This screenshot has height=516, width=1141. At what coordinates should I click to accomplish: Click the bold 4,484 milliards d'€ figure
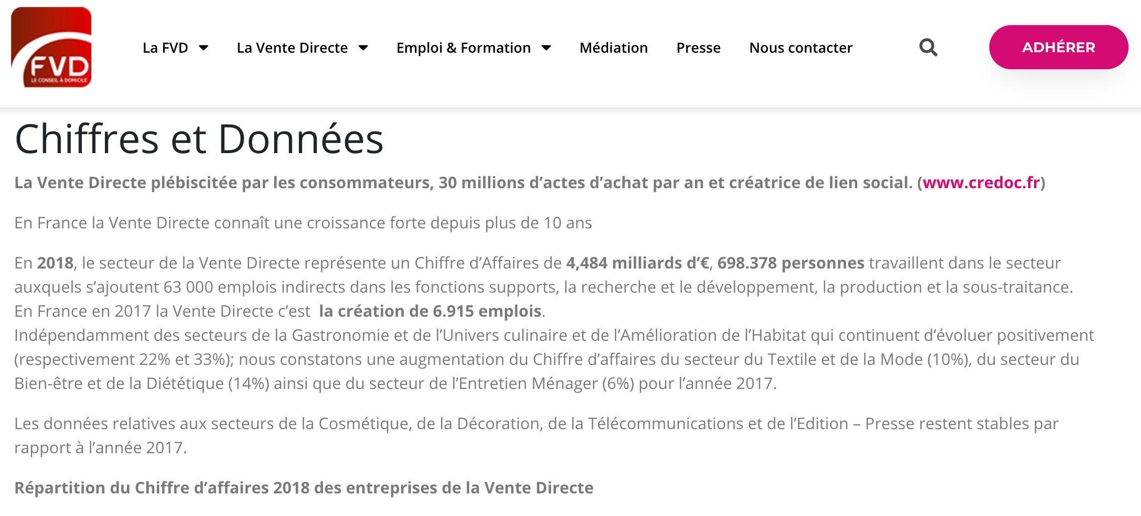638,263
